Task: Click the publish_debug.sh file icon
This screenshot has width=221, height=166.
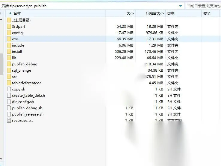Action: tap(9, 108)
